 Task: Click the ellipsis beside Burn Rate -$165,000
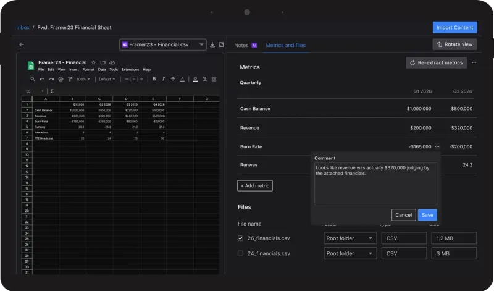click(437, 146)
